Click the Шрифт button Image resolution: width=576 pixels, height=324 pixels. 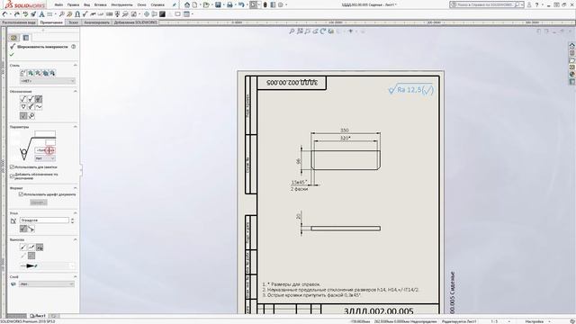click(x=39, y=202)
